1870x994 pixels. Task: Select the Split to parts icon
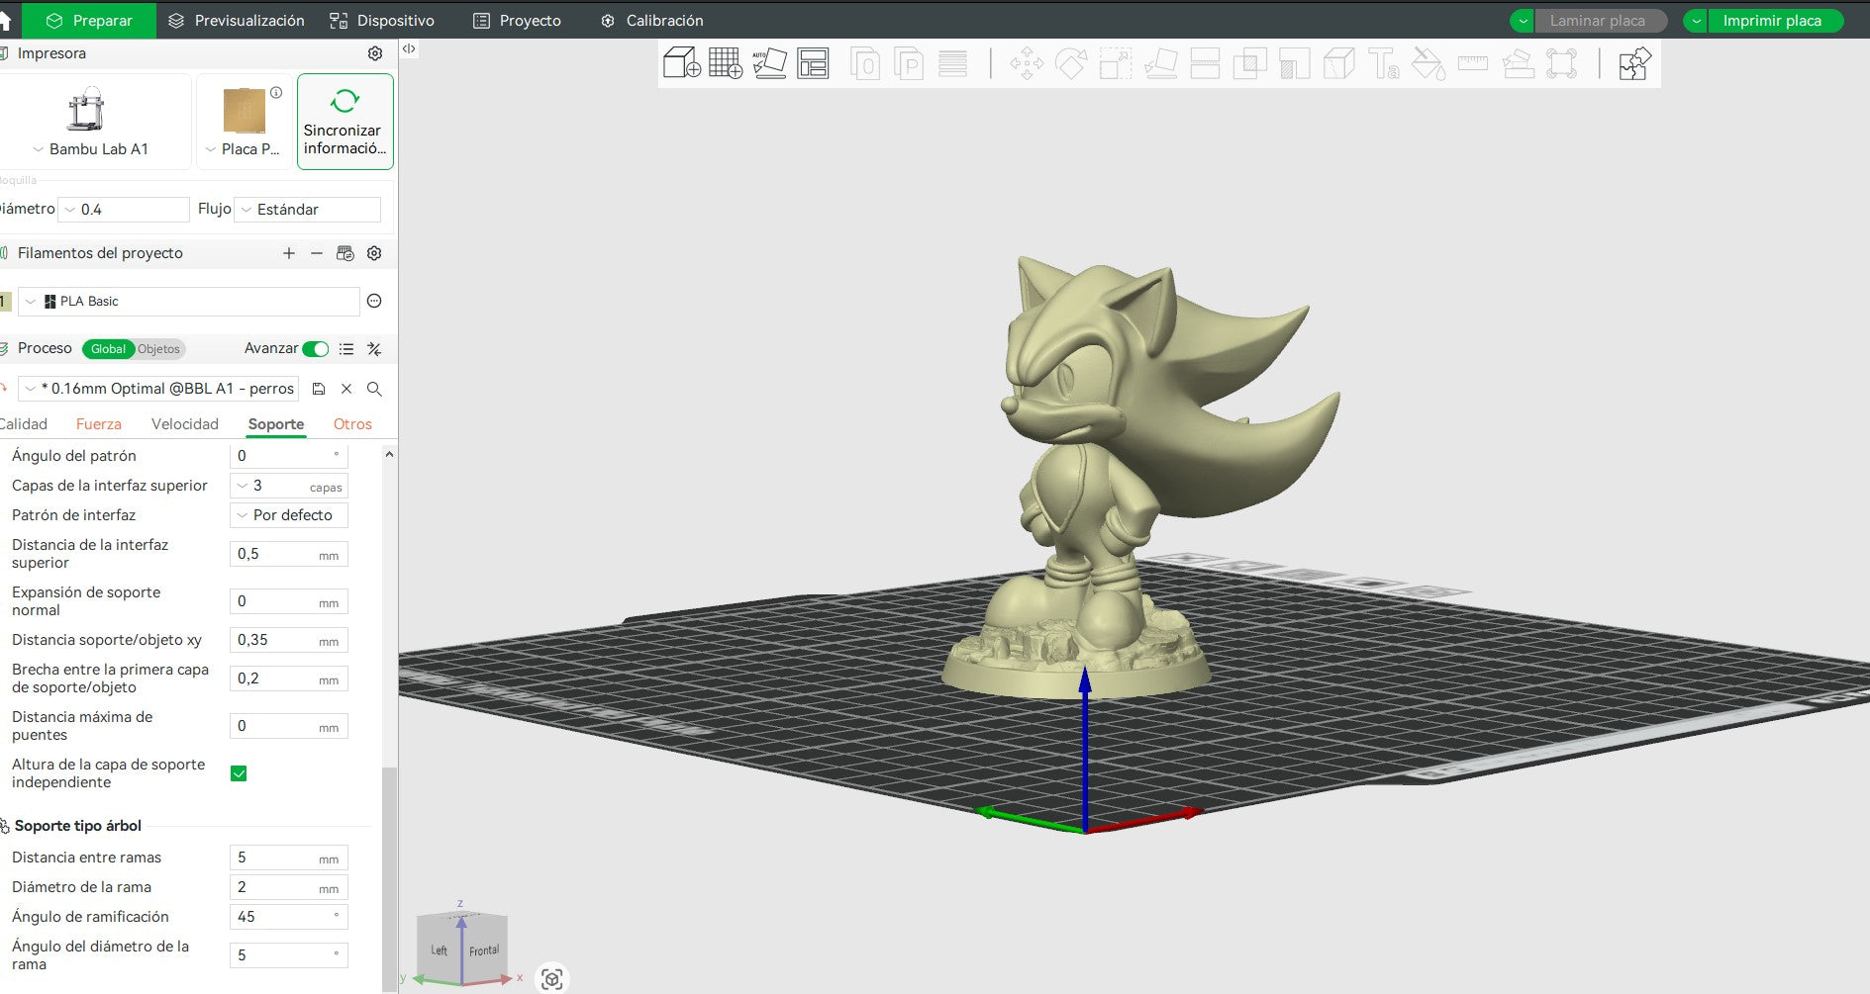[909, 63]
